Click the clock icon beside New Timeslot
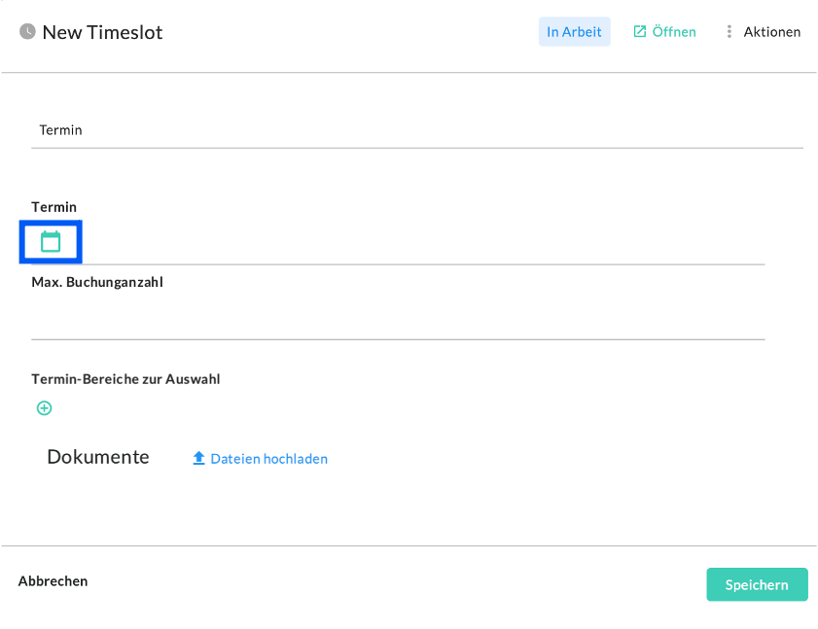The width and height of the screenshot is (818, 629). tap(27, 32)
